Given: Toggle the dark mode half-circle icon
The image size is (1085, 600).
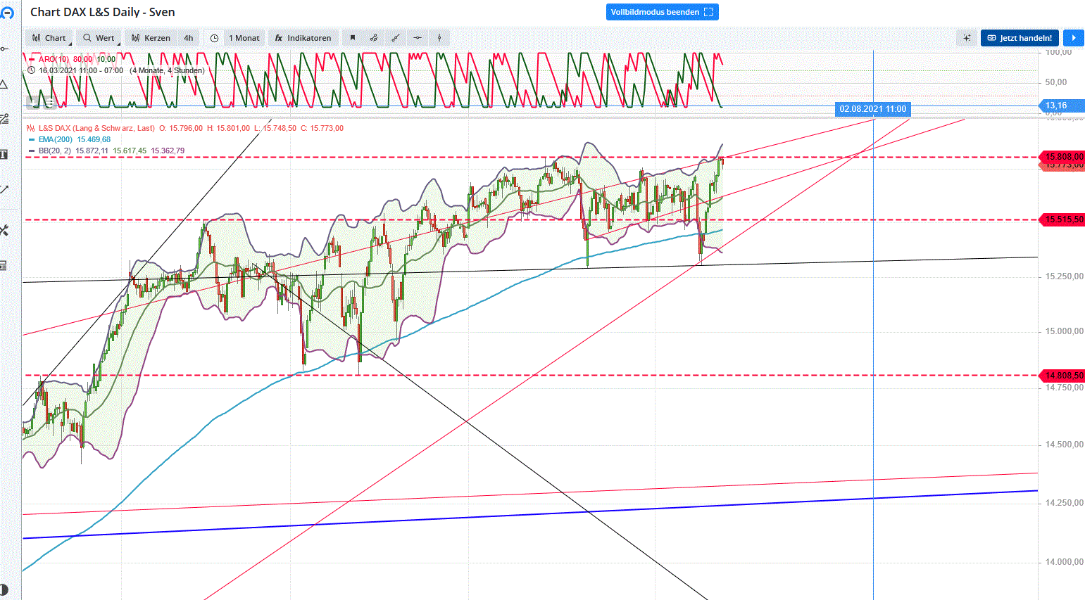Looking at the screenshot, I should 4,591.
